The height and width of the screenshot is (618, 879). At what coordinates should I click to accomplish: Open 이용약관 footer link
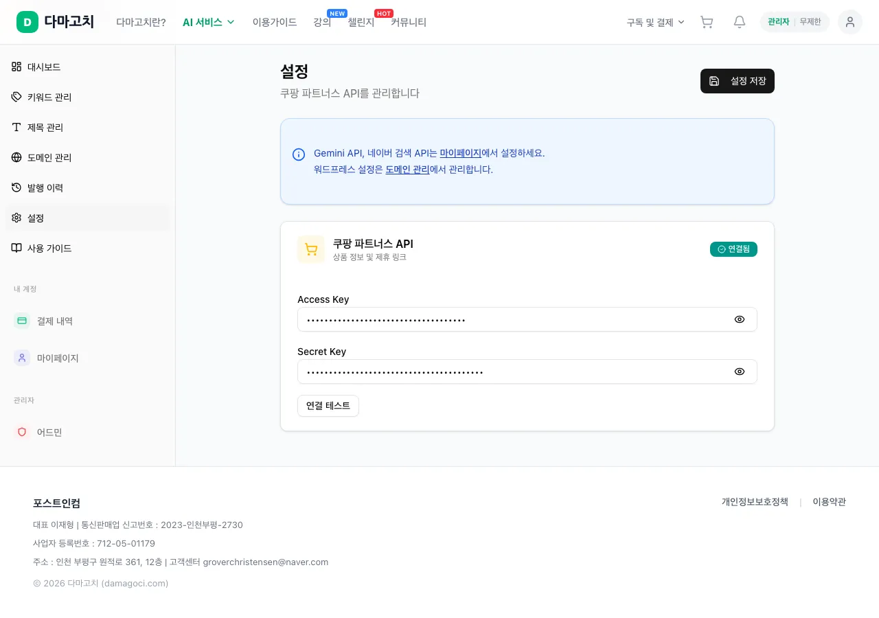pos(830,502)
